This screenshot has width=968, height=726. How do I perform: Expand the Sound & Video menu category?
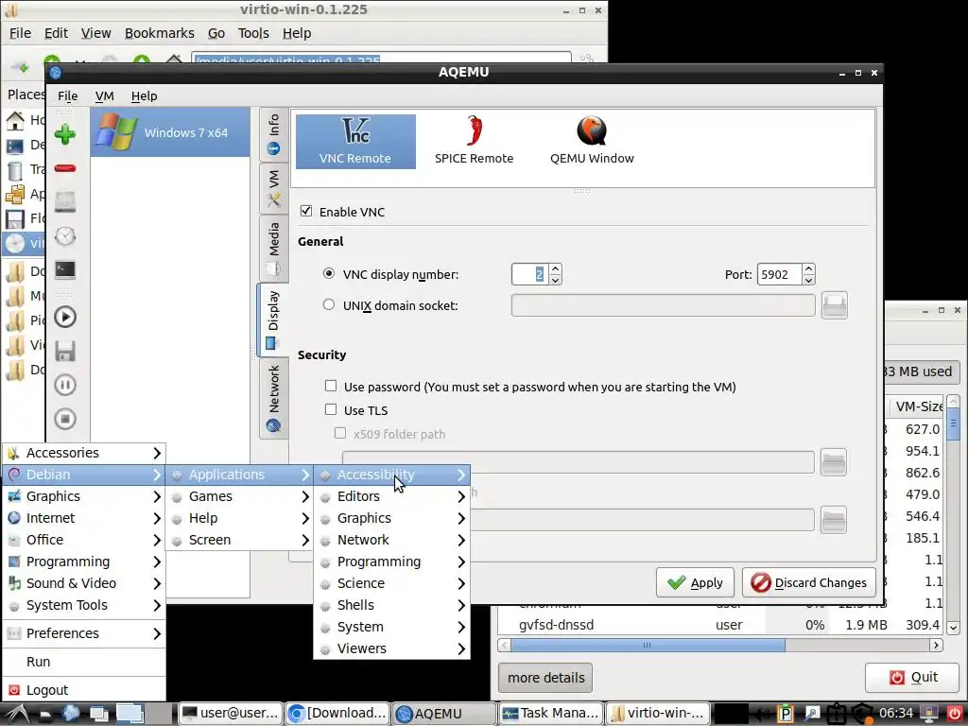(x=84, y=583)
